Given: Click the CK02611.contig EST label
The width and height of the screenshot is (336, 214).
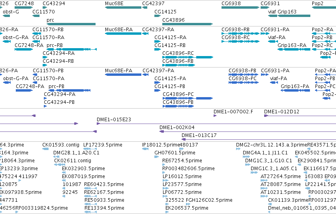Looking at the screenshot, I should [x=73, y=161].
